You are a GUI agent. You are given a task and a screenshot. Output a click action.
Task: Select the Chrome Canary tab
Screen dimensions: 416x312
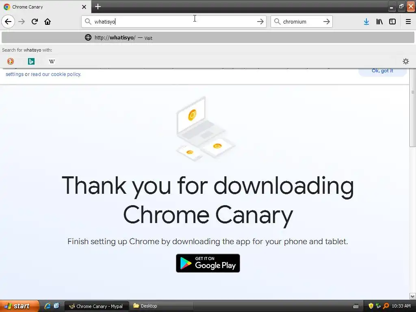click(45, 7)
